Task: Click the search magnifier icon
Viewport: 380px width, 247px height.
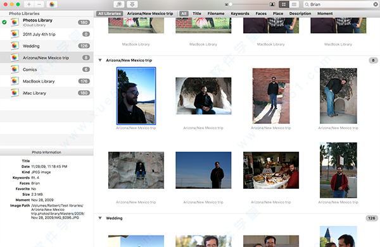Action: click(x=307, y=4)
